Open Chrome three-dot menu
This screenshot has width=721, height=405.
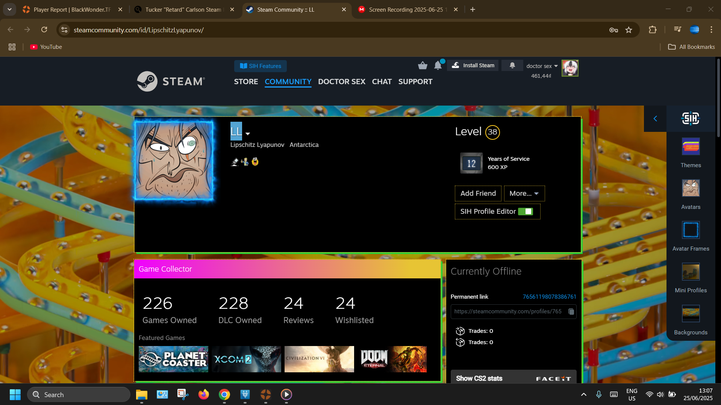[x=711, y=30]
